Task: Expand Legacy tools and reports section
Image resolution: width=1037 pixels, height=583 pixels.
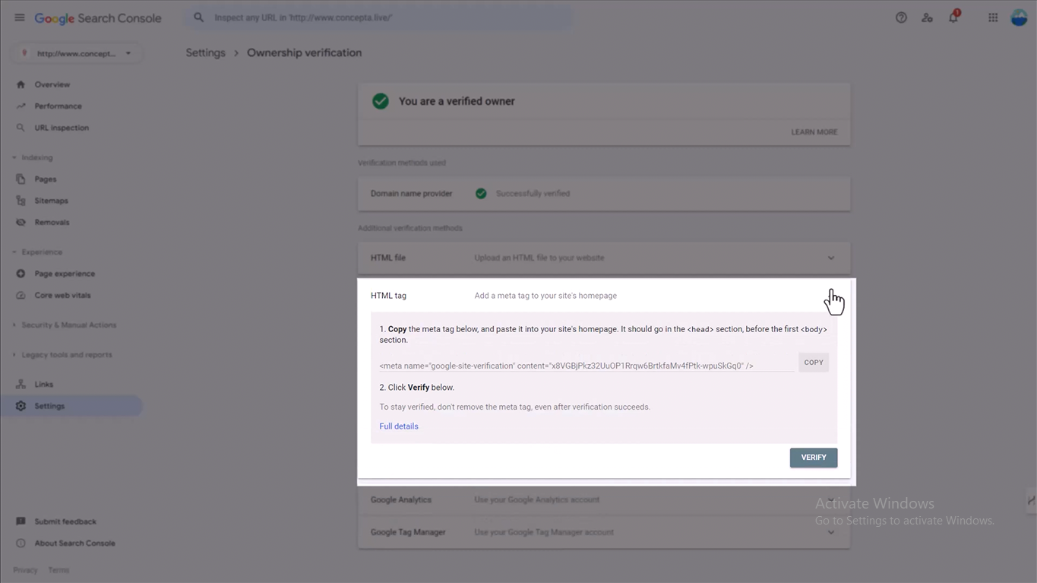Action: click(62, 355)
